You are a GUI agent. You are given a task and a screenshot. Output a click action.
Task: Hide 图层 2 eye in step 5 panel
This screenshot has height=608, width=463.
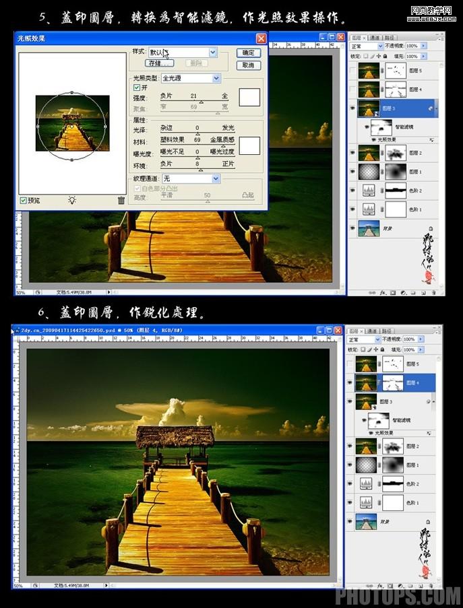tap(352, 153)
